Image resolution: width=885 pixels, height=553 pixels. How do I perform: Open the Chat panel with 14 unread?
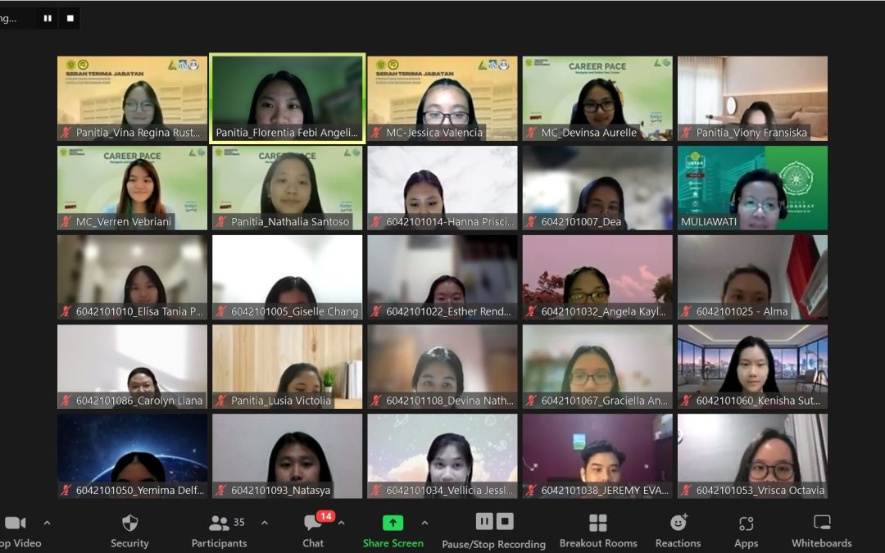[313, 524]
